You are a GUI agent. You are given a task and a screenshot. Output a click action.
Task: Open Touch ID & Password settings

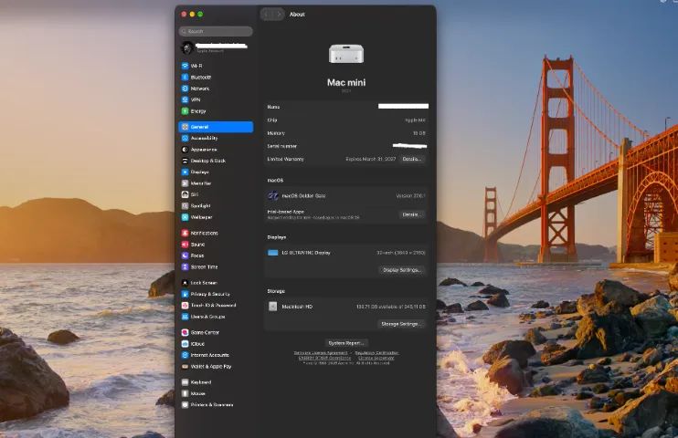tap(216, 305)
